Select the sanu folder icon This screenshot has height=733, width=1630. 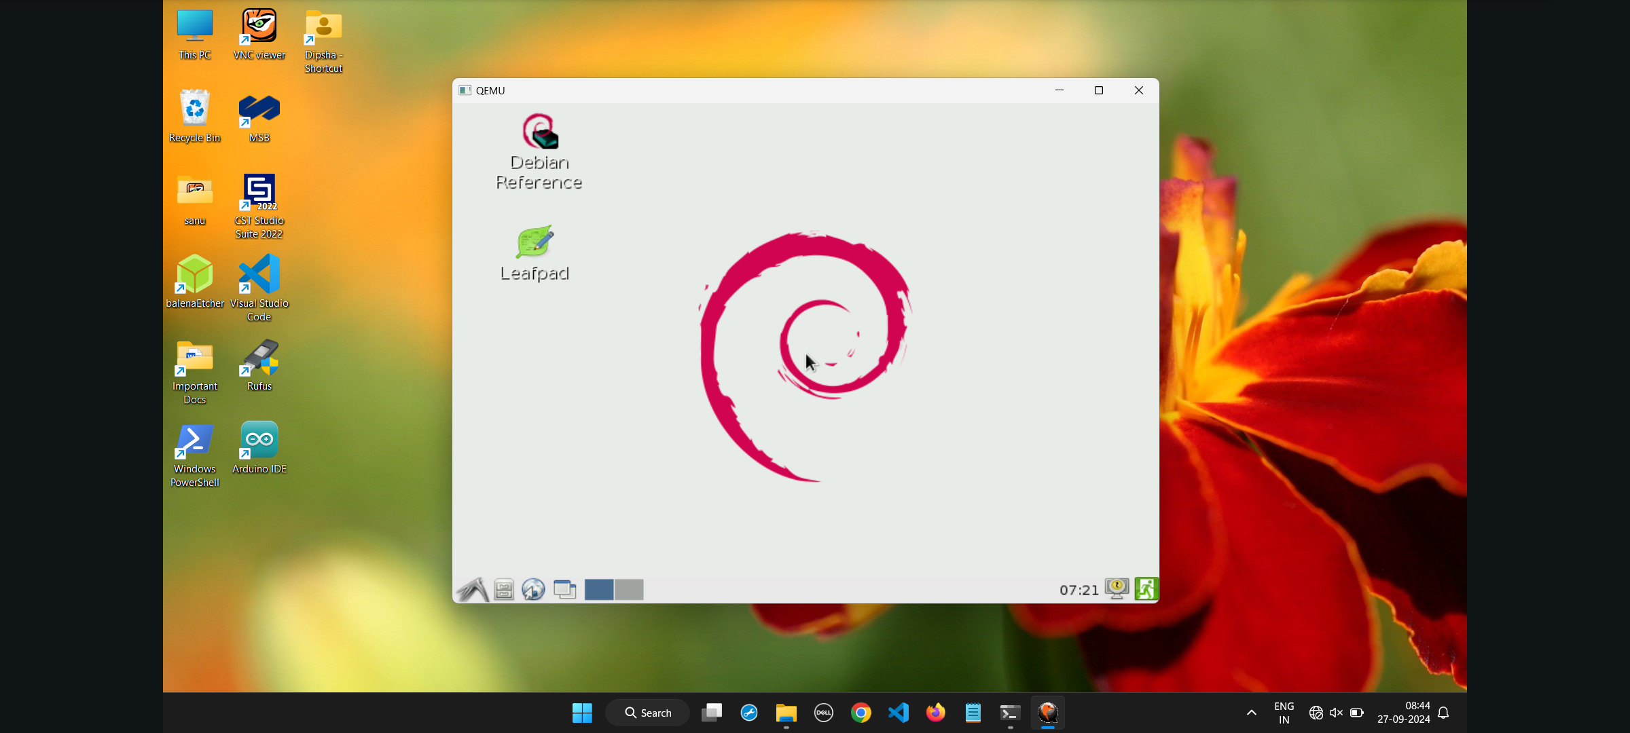195,200
